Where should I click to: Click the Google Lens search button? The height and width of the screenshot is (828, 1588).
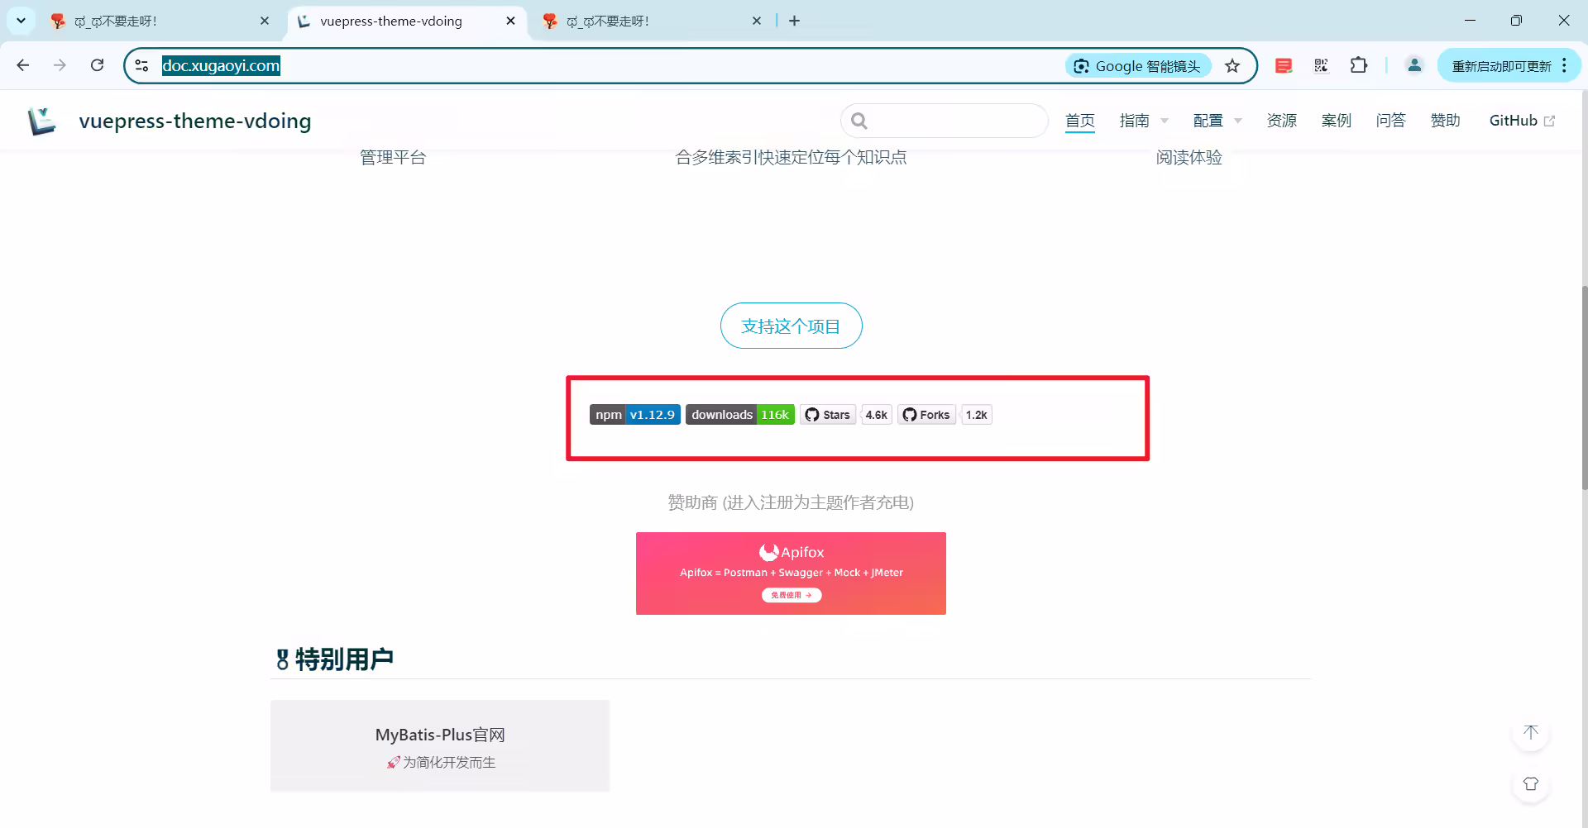click(x=1138, y=66)
